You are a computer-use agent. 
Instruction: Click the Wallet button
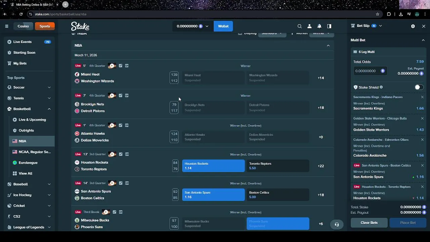pyautogui.click(x=223, y=26)
